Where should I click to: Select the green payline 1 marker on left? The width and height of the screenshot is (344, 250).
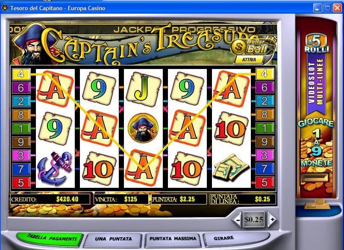21,128
